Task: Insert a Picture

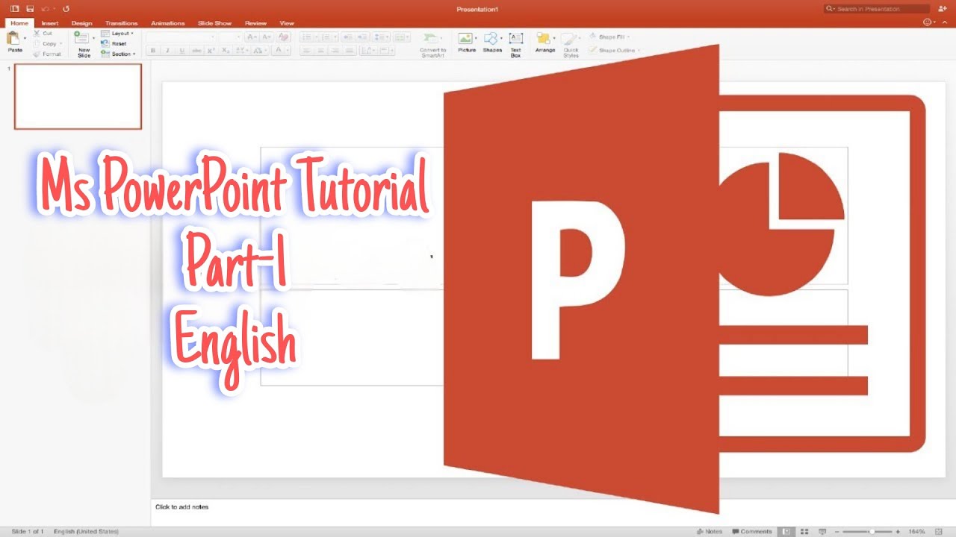Action: coord(467,43)
